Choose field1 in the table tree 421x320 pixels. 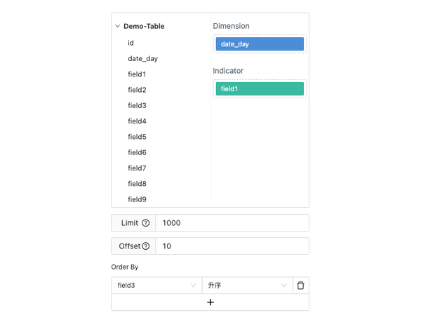pos(137,74)
